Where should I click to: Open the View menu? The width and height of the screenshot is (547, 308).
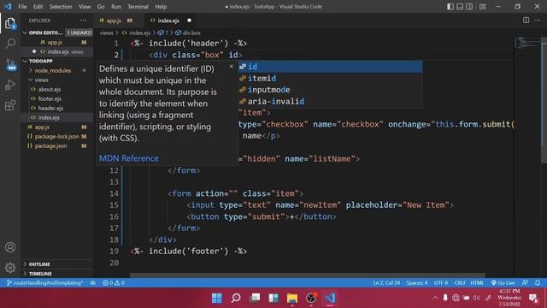(x=85, y=7)
